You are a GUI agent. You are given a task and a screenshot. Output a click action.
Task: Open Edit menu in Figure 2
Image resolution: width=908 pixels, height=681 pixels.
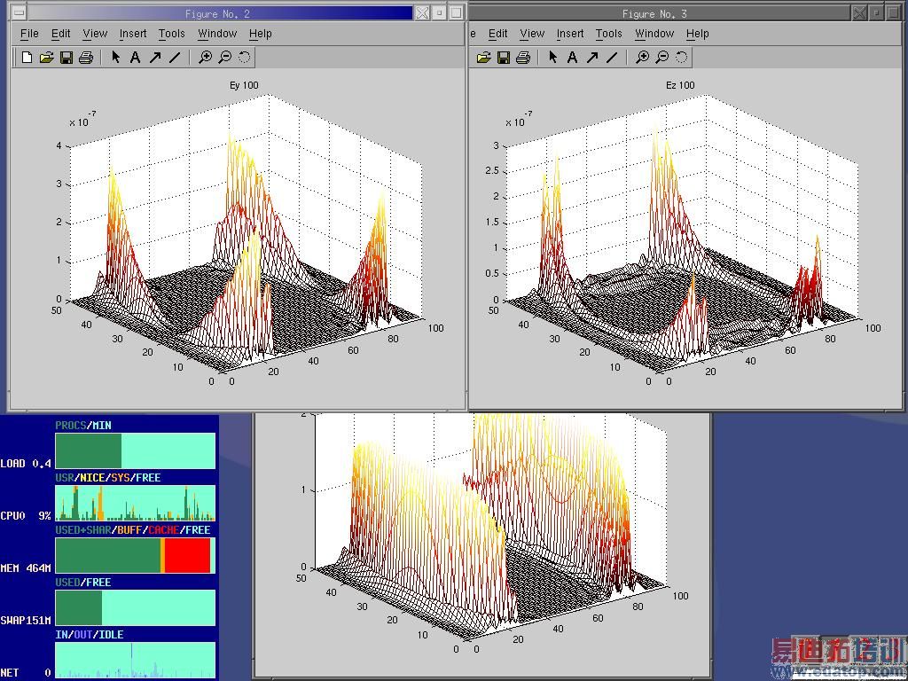click(x=61, y=34)
